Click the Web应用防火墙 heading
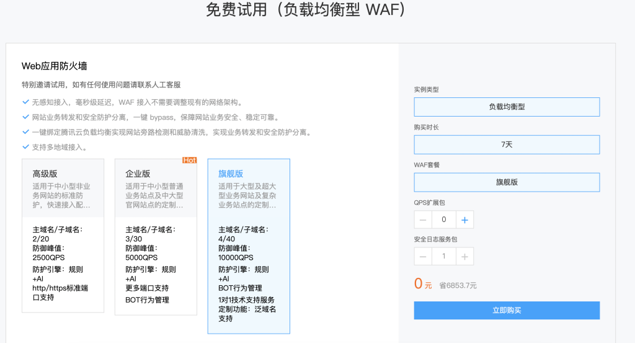This screenshot has height=343, width=635. [x=54, y=66]
